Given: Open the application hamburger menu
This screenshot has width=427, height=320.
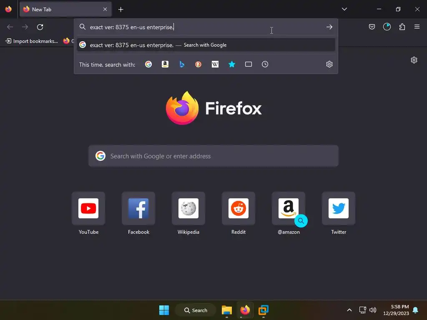Looking at the screenshot, I should point(417,27).
